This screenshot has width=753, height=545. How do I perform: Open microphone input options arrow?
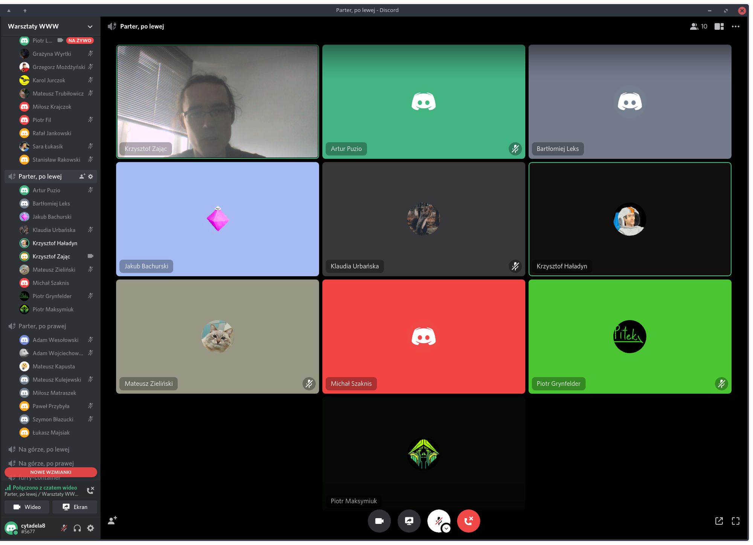pos(446,528)
